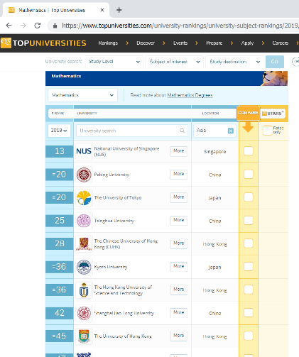
Task: Click the CUHK crest logo
Action: tap(84, 243)
